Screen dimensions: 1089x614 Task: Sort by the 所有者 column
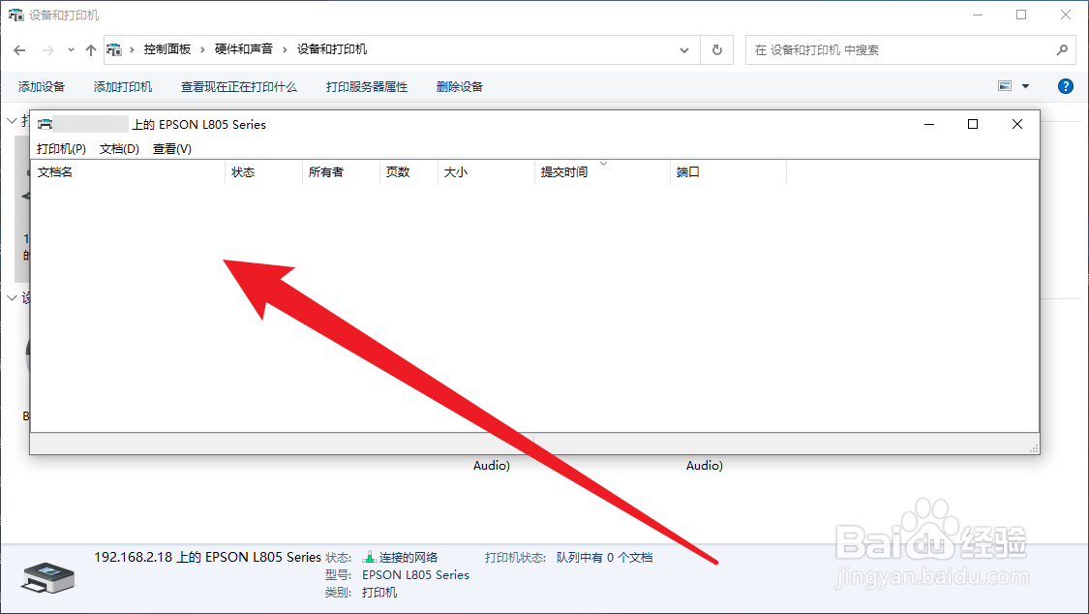pyautogui.click(x=341, y=172)
